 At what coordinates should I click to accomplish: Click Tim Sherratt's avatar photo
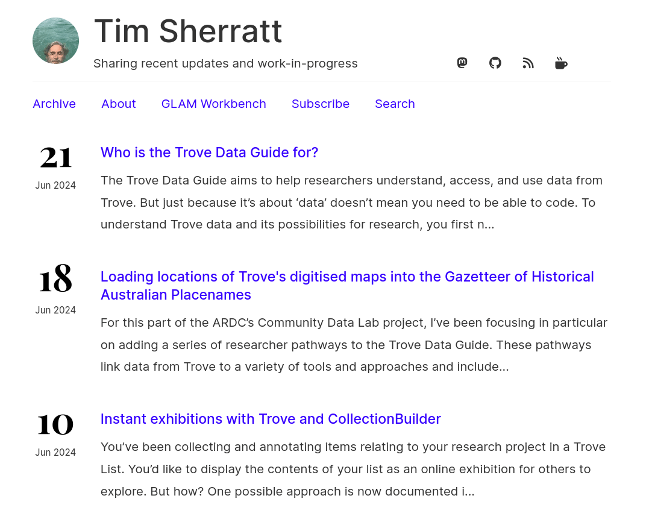[56, 40]
